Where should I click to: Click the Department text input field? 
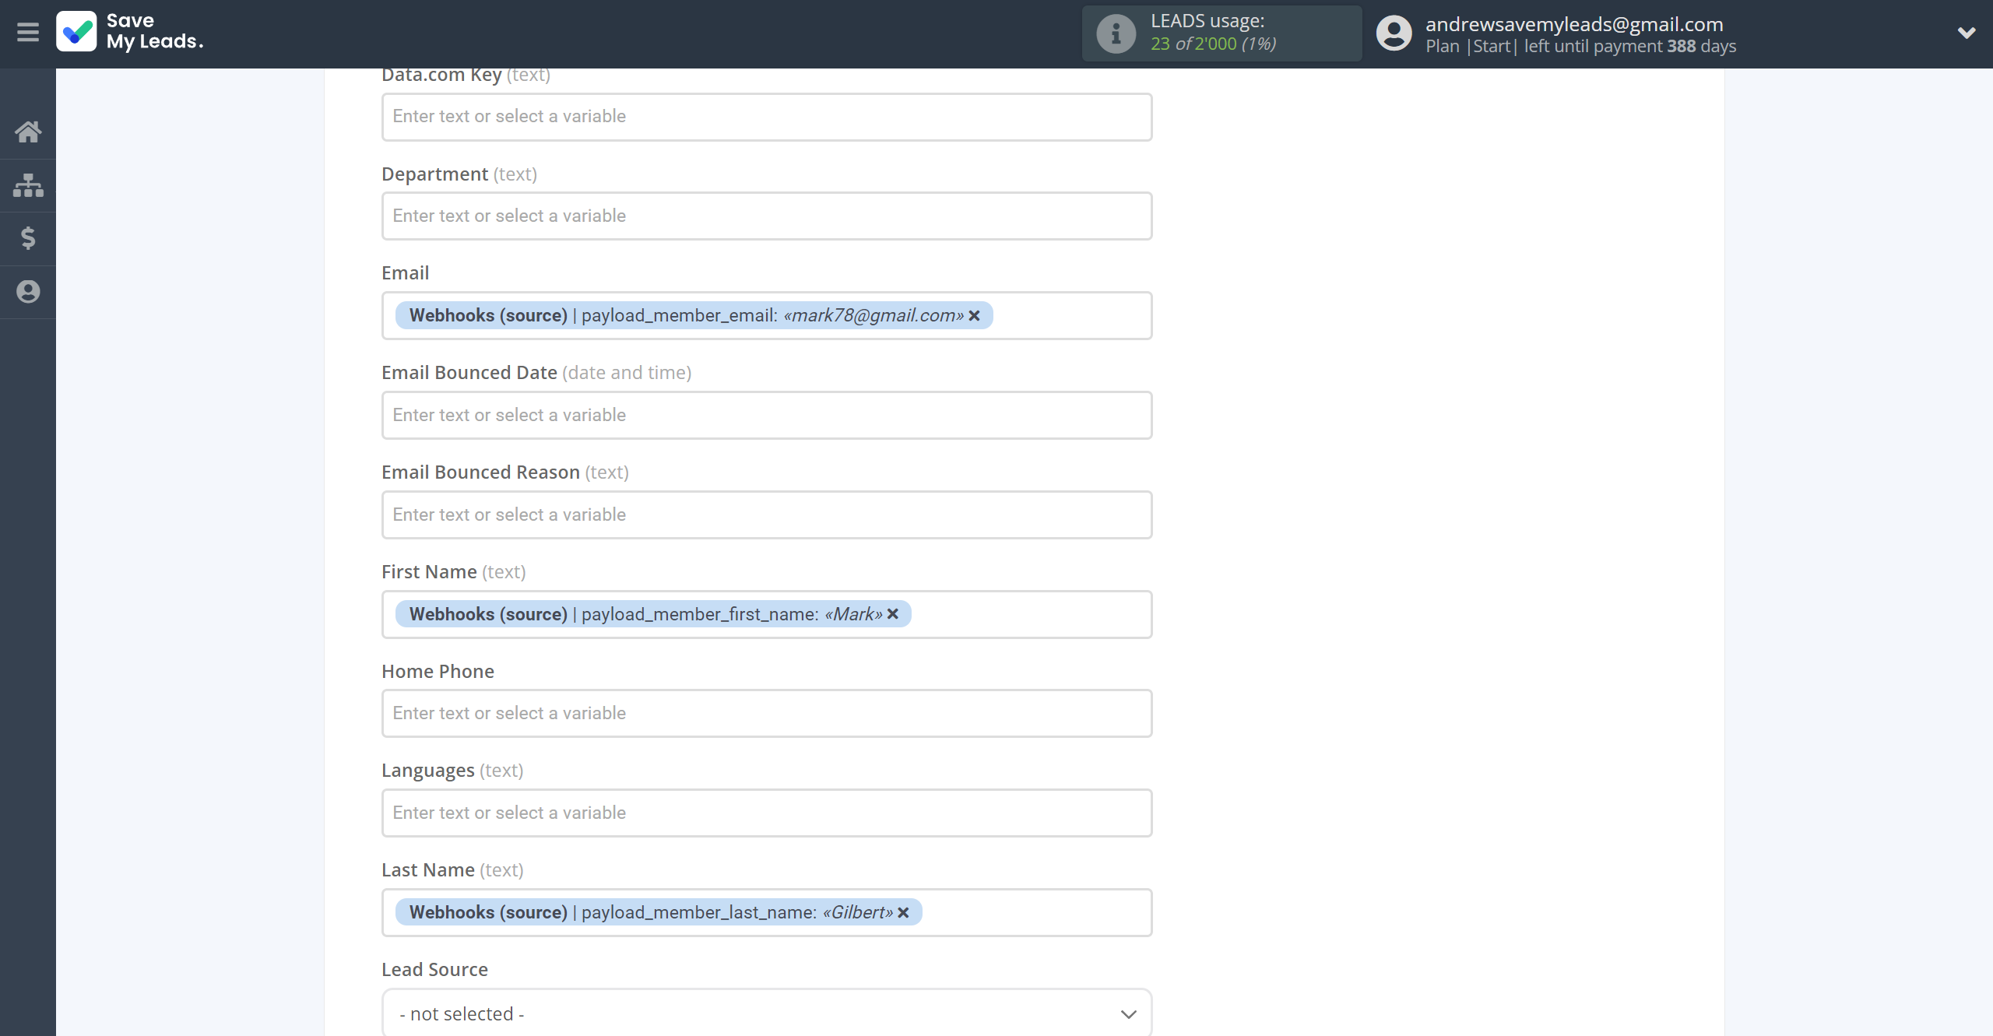766,215
